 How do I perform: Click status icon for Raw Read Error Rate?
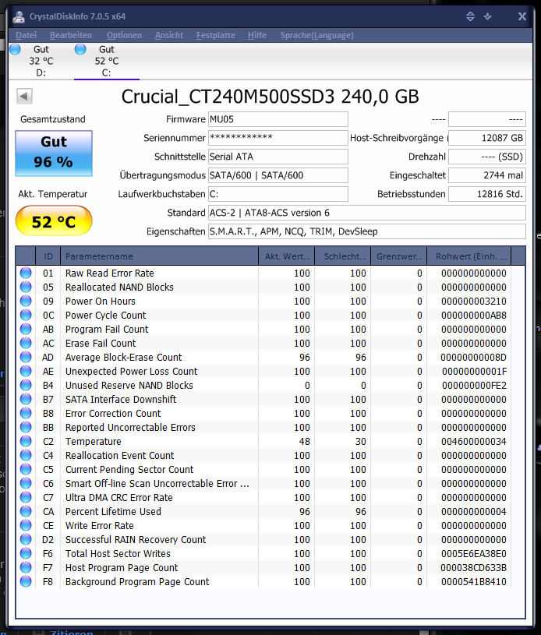point(26,273)
